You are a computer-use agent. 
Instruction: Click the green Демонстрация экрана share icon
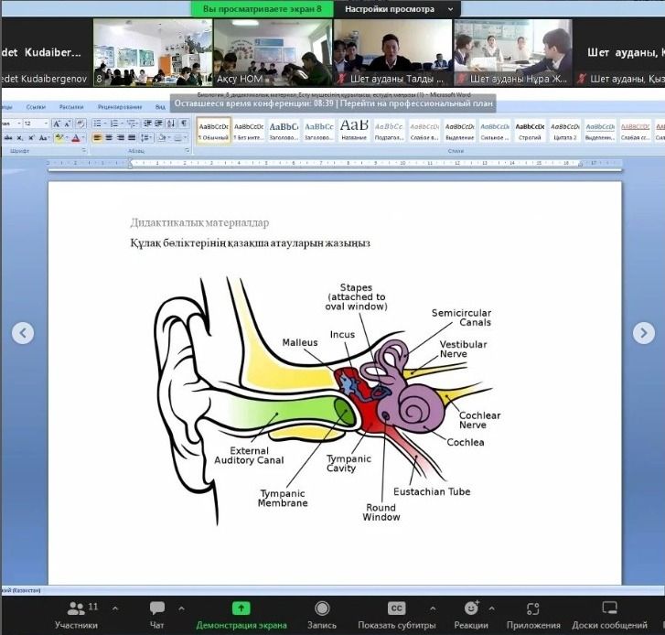coord(241,608)
